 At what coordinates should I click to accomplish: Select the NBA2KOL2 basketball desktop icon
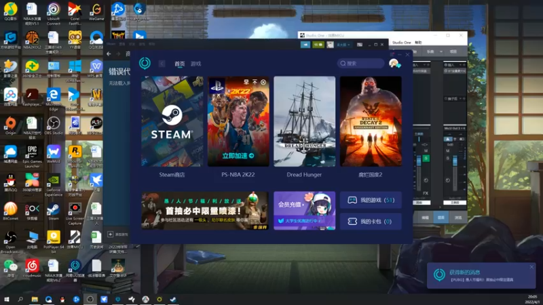tap(32, 40)
